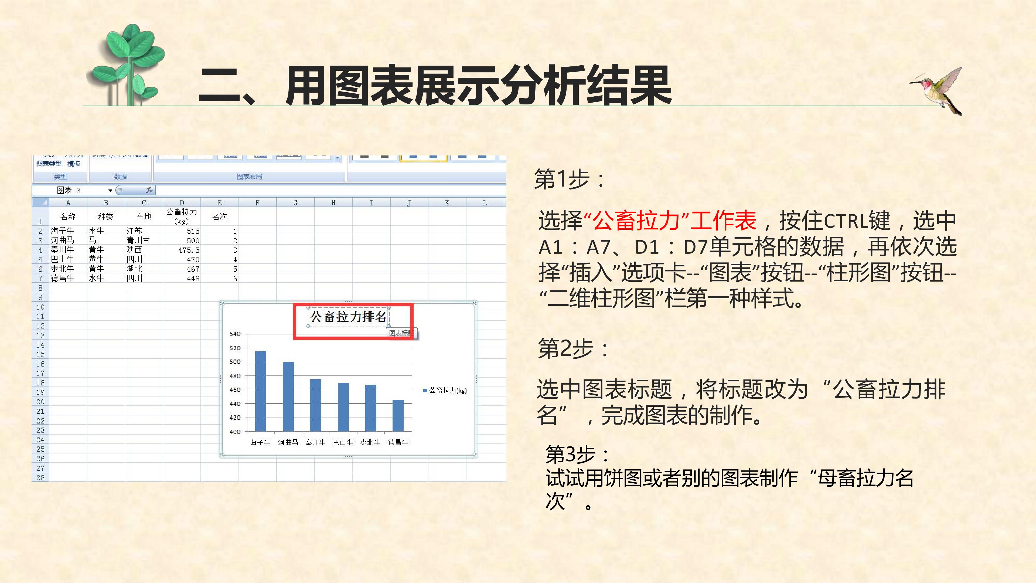Select column header H
Image resolution: width=1036 pixels, height=583 pixels.
333,202
